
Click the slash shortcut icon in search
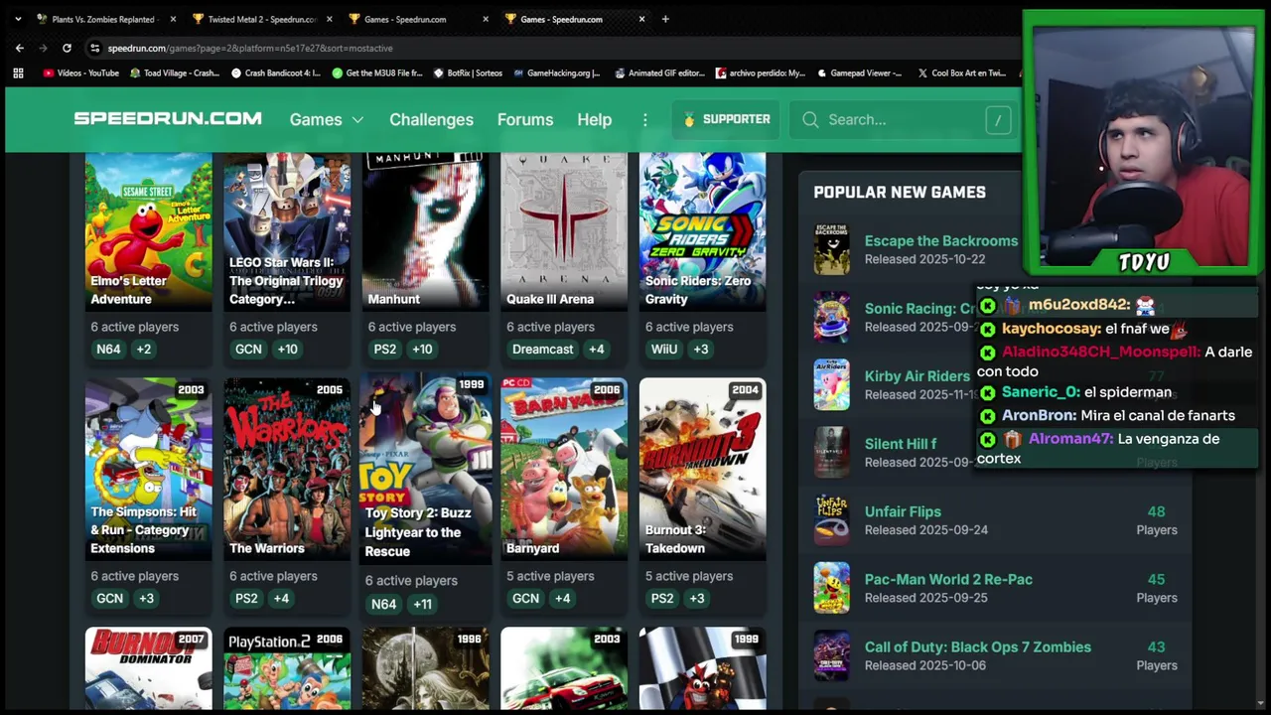(x=998, y=119)
